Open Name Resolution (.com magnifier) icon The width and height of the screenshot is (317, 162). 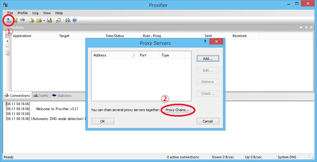click(22, 20)
